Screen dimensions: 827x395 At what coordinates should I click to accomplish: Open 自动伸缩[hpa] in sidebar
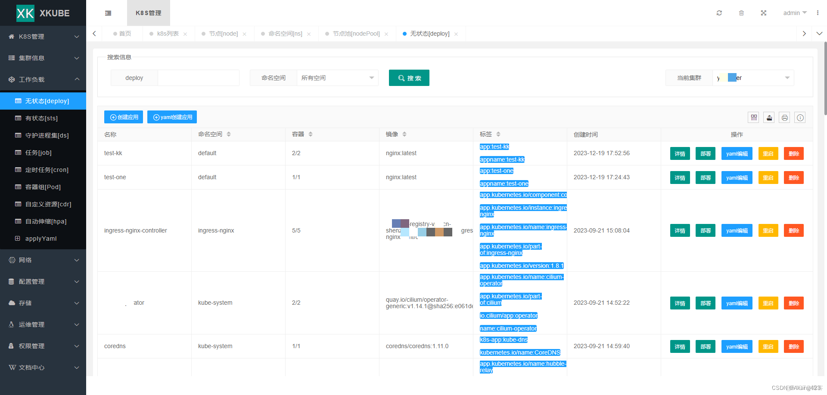(43, 221)
